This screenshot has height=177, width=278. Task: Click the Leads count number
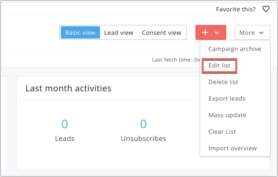point(65,124)
